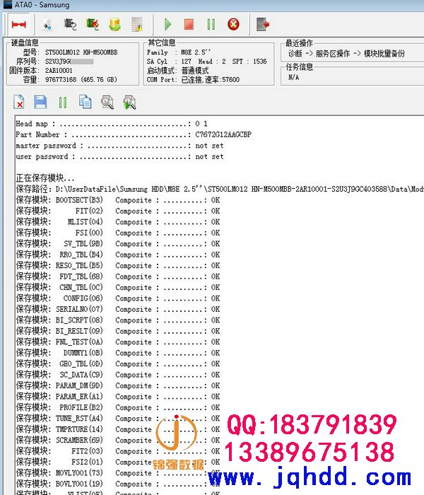424x495 pixels.
Task: Select SCRAMBER(69) module log row
Action: pyautogui.click(x=118, y=440)
